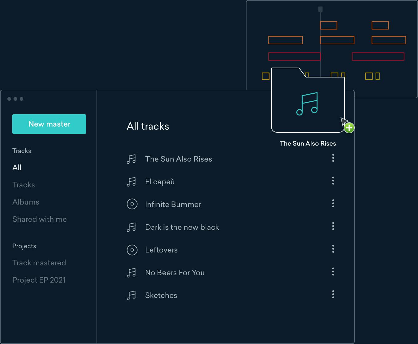Click the All tracks heading
The width and height of the screenshot is (418, 344).
tap(148, 126)
